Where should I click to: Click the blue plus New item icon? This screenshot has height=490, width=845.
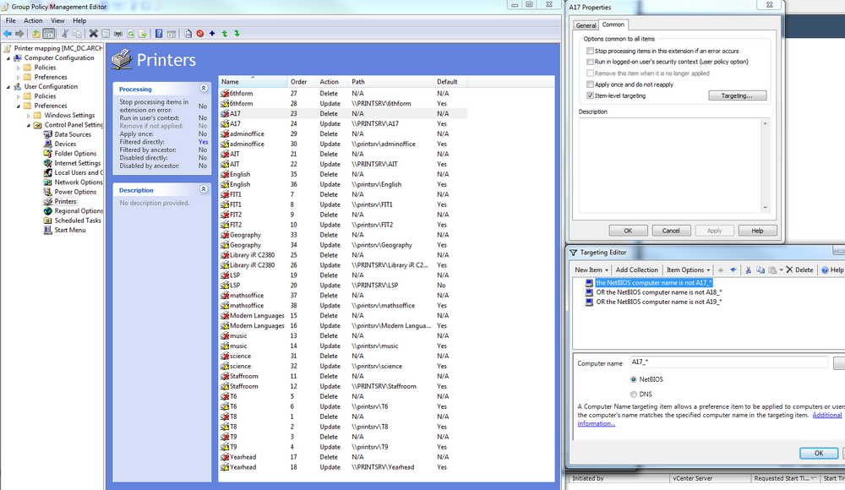[x=212, y=34]
